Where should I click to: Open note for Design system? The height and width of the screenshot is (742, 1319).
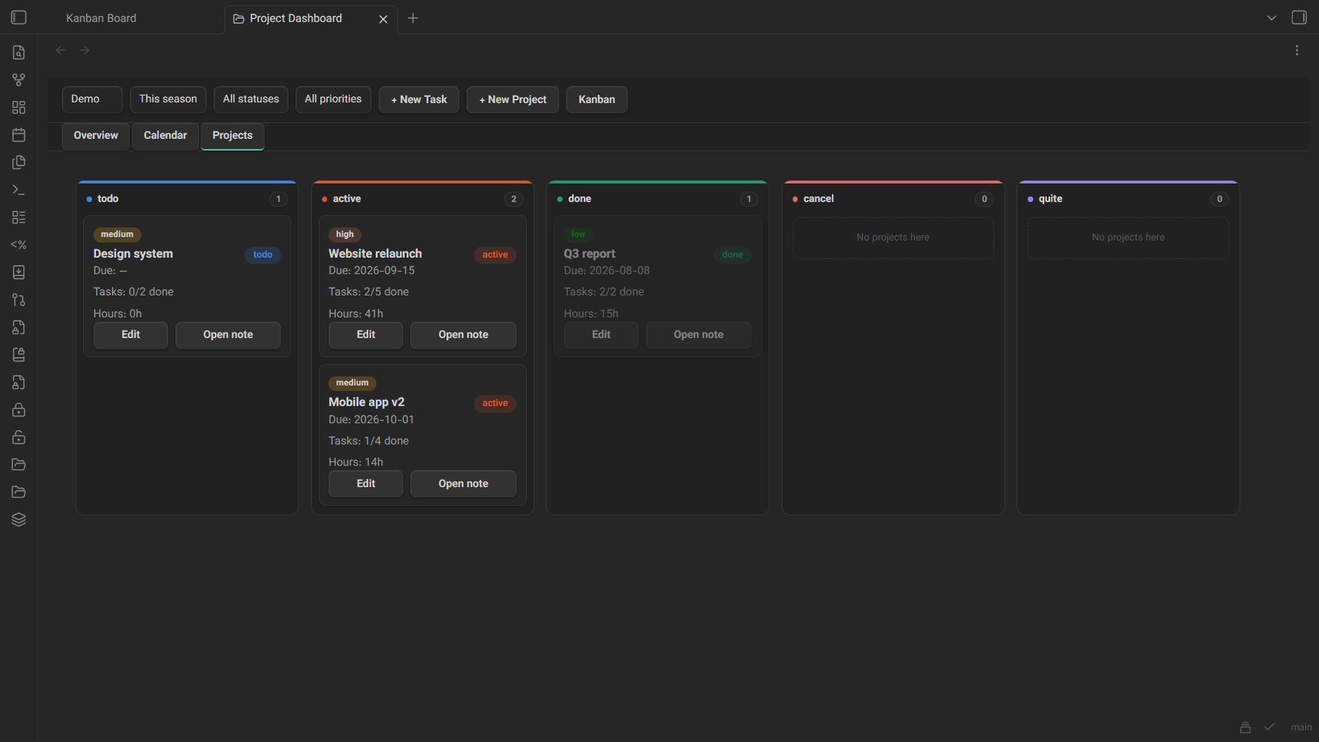coord(228,335)
